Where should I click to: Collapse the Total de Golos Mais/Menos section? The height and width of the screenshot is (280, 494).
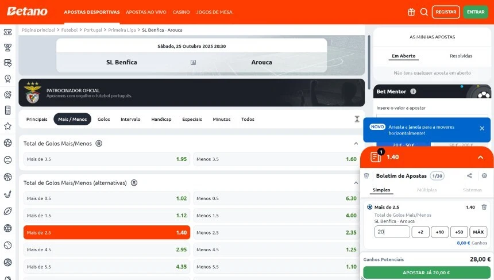click(x=356, y=143)
